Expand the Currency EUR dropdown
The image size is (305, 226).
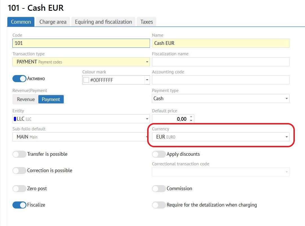286,137
